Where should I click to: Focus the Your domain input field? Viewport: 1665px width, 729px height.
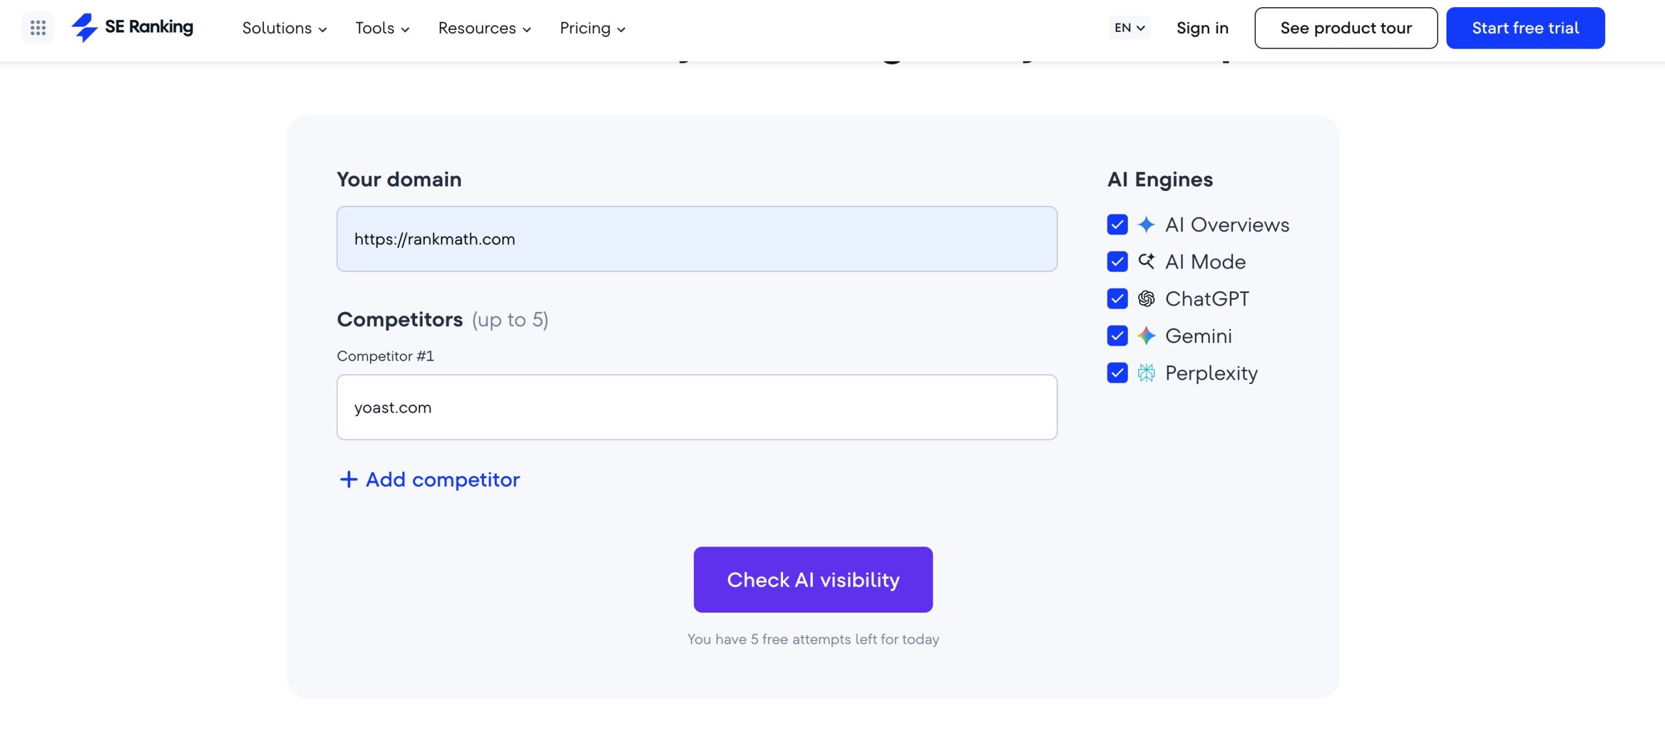[697, 239]
